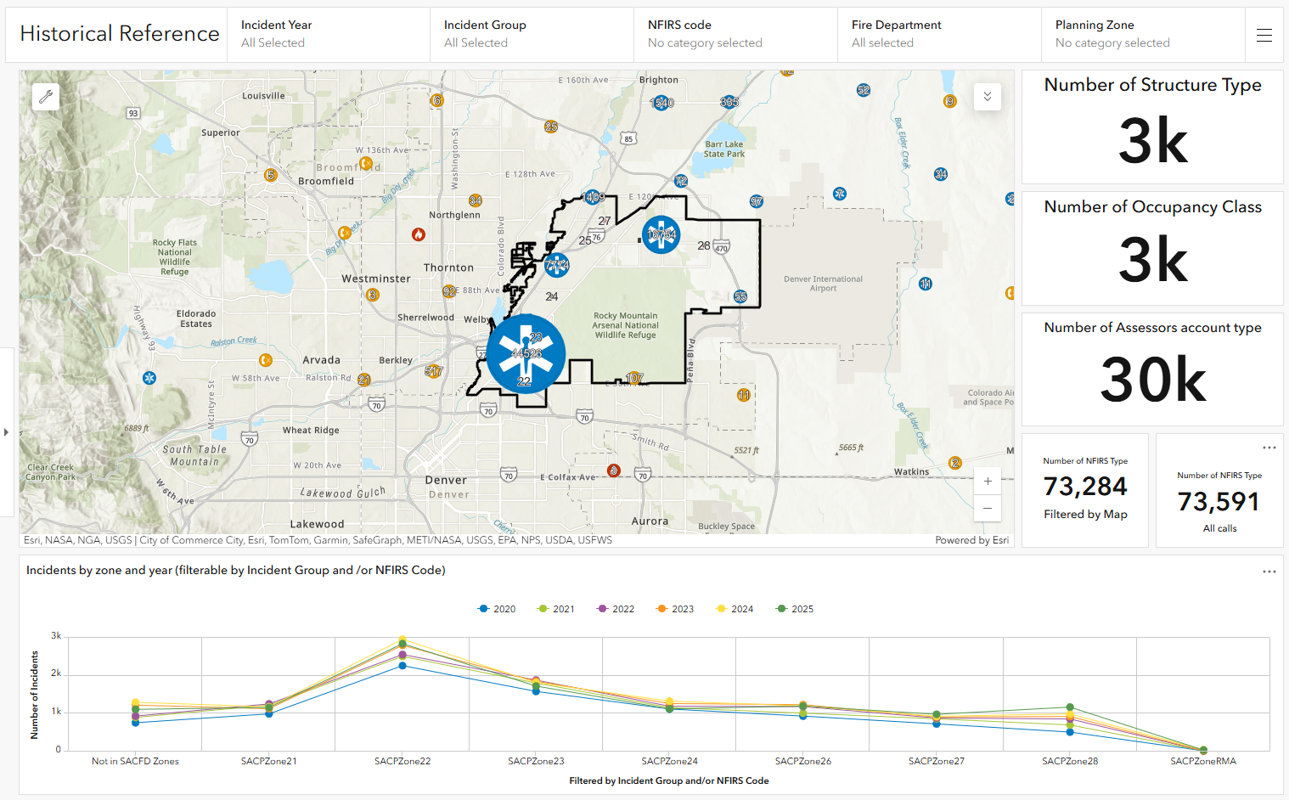The image size is (1289, 800).
Task: Toggle the 2023 series in legend
Action: 675,609
